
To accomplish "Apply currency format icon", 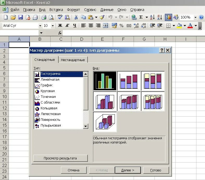I will (114, 26).
